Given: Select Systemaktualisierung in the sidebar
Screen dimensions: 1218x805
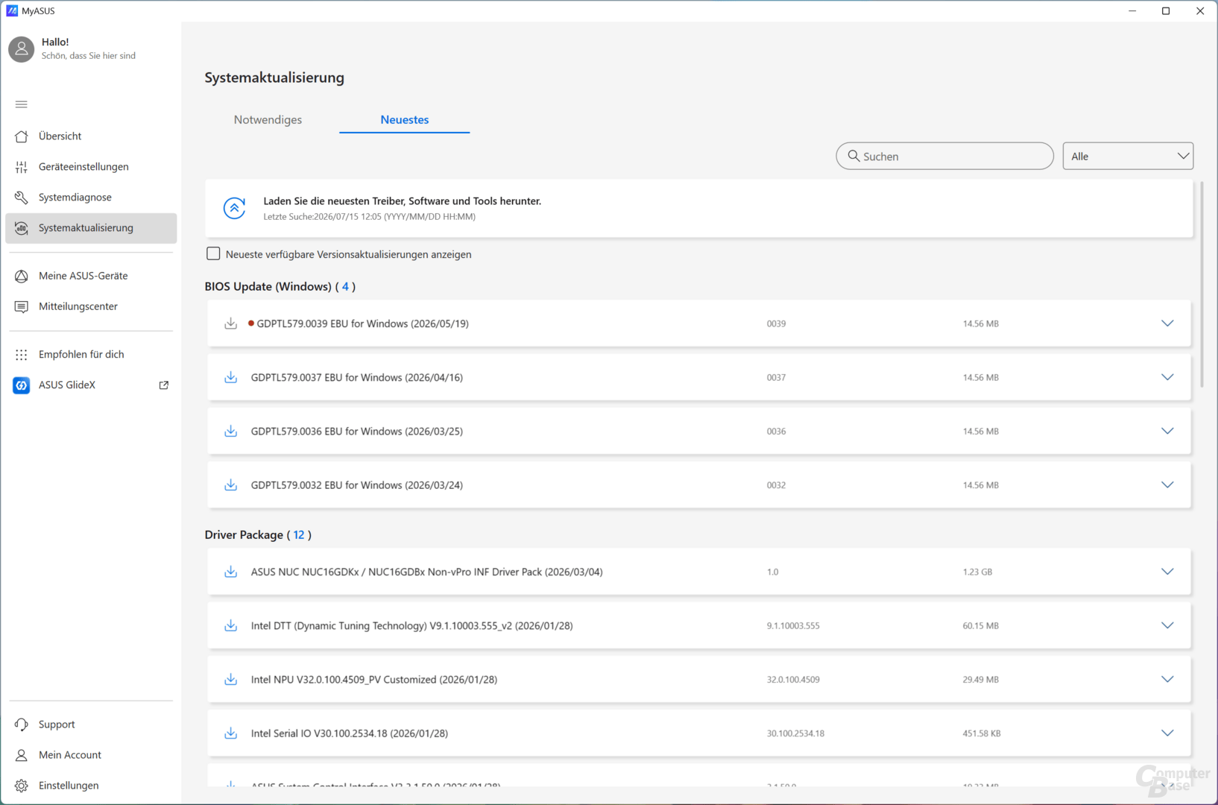Looking at the screenshot, I should click(91, 228).
